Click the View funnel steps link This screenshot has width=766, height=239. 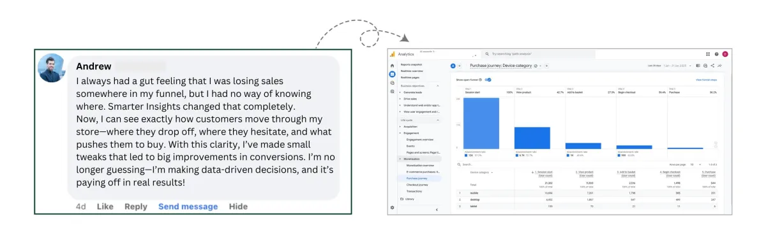(x=706, y=80)
